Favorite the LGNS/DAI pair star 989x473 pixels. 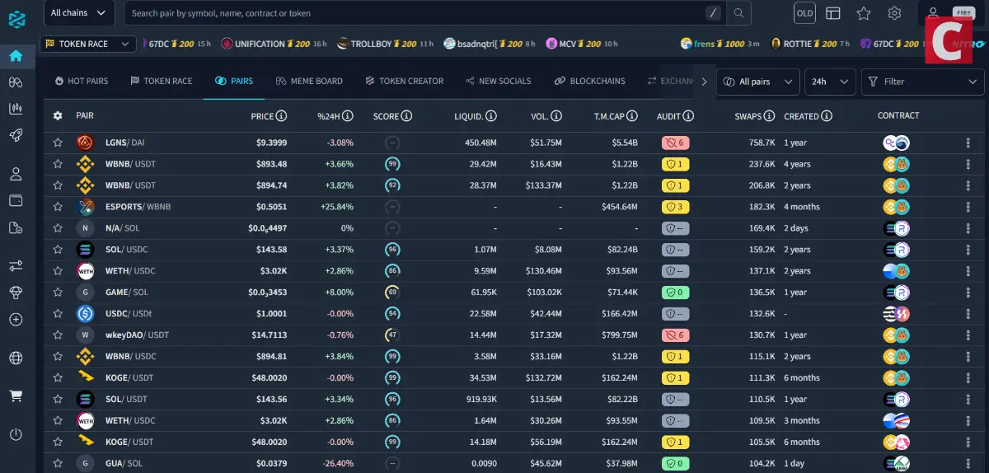pyautogui.click(x=58, y=143)
